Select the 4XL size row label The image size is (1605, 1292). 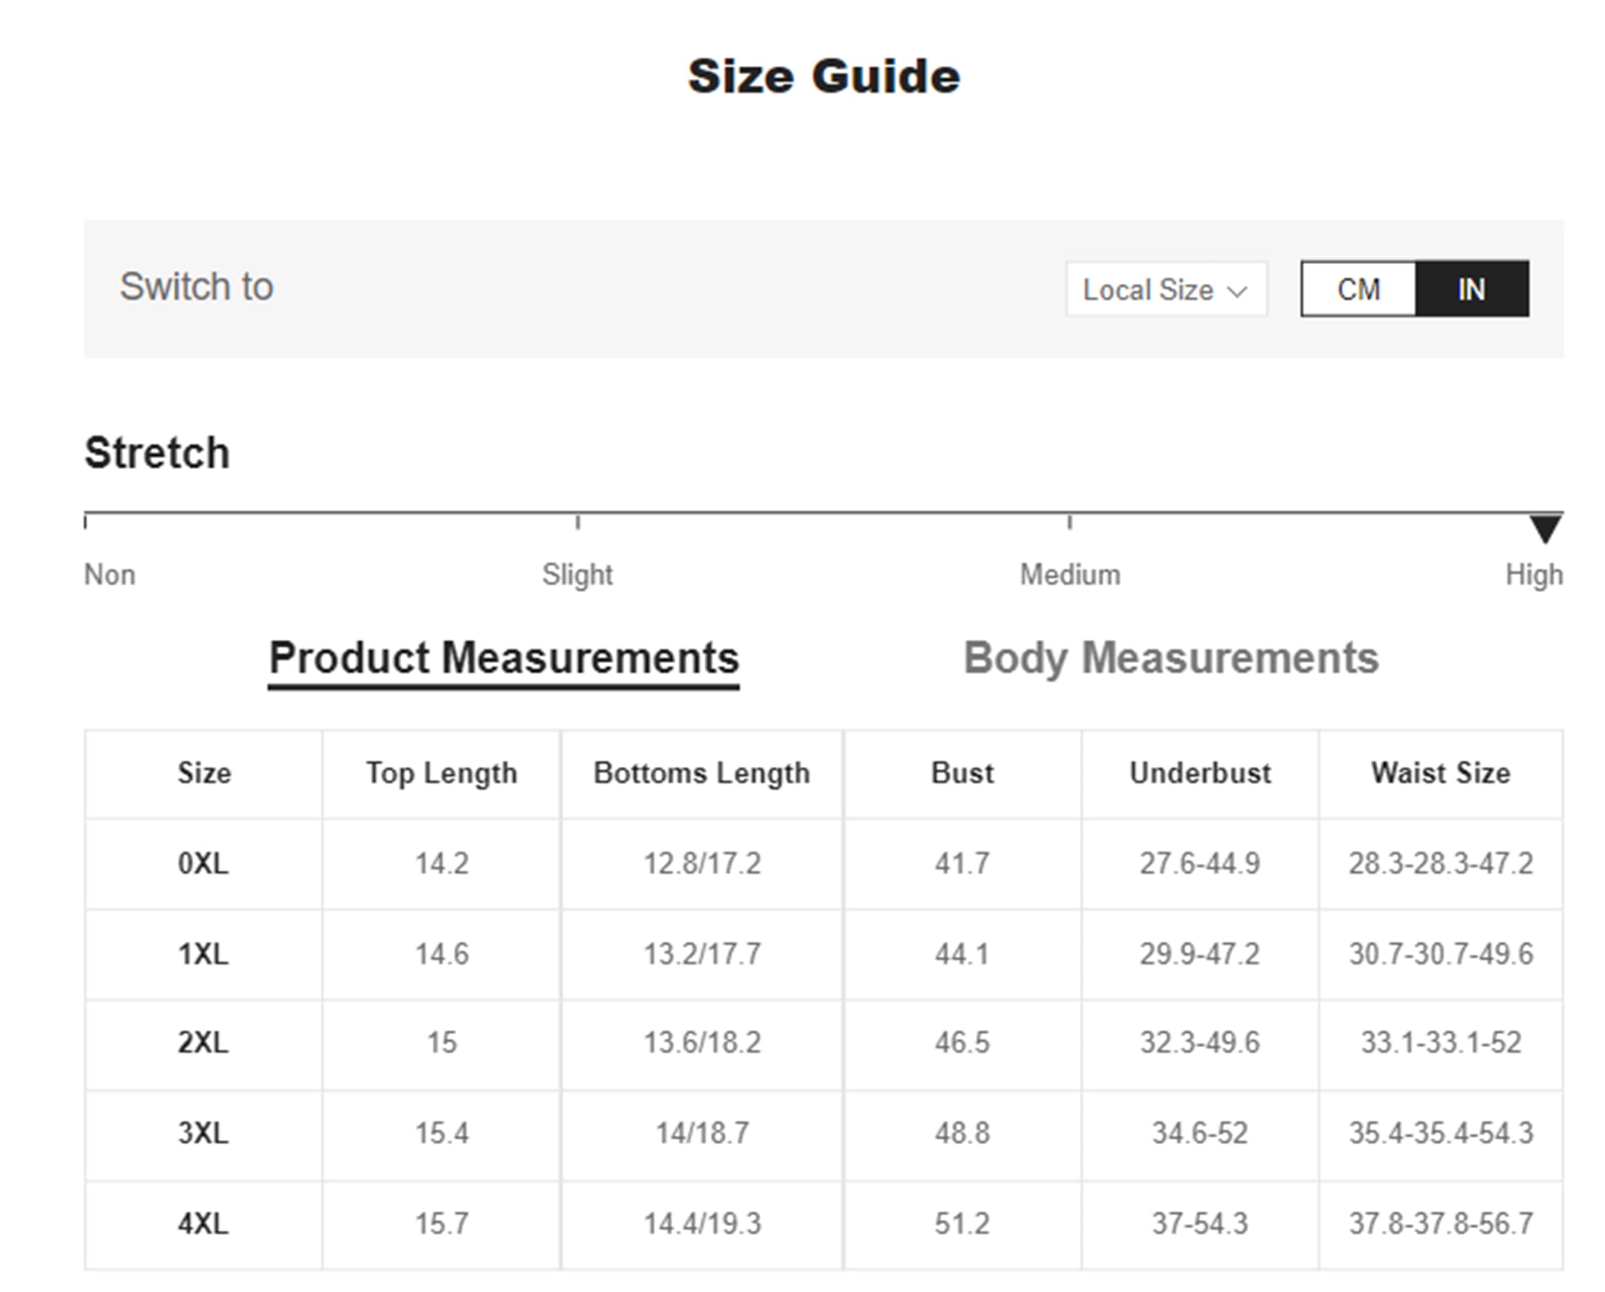[x=203, y=1223]
